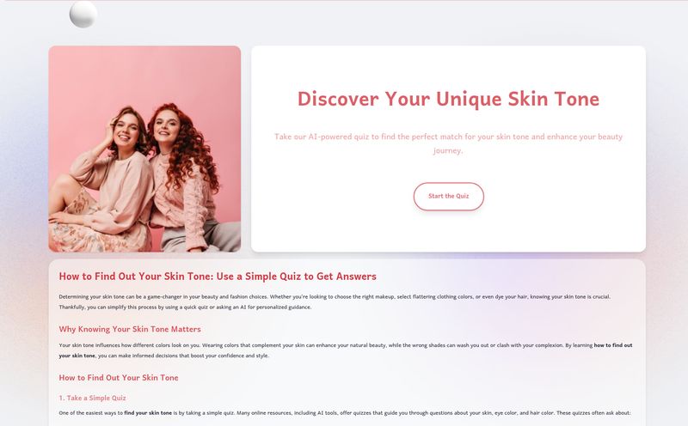Click the paragraph starting 'One of the easiest ways'
688x426 pixels.
point(345,413)
